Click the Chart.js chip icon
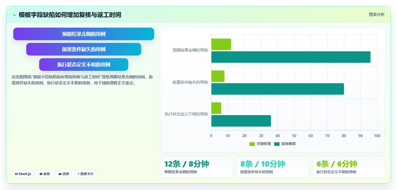Image resolution: width=397 pixels, height=190 pixels. (x=16, y=174)
